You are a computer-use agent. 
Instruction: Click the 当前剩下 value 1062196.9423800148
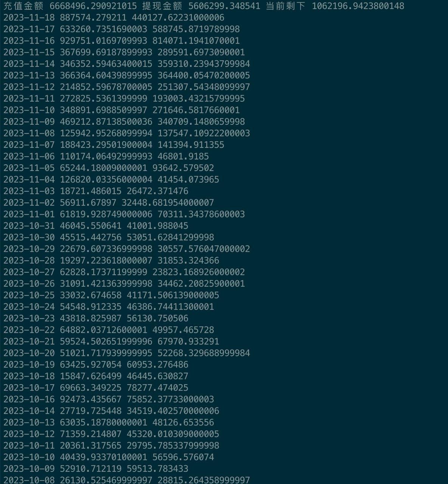coord(358,6)
